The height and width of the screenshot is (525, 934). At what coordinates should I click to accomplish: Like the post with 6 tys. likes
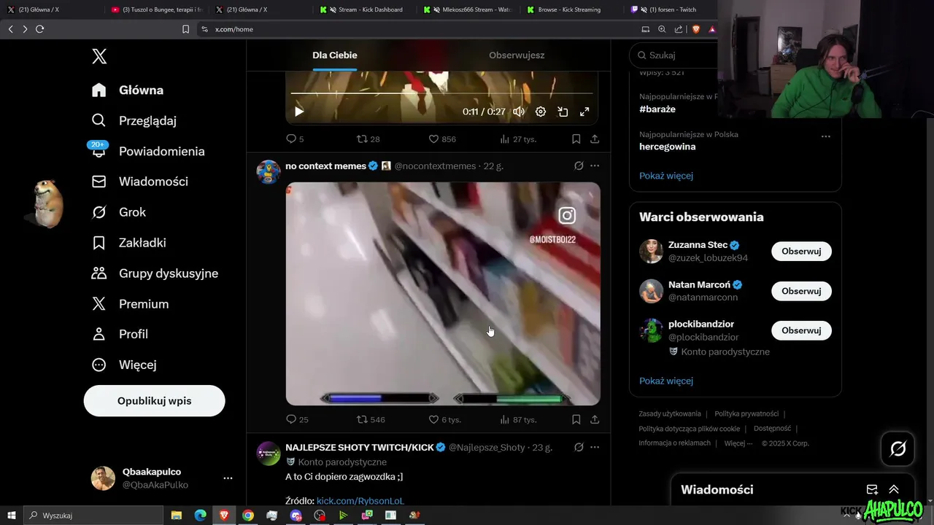(444, 419)
